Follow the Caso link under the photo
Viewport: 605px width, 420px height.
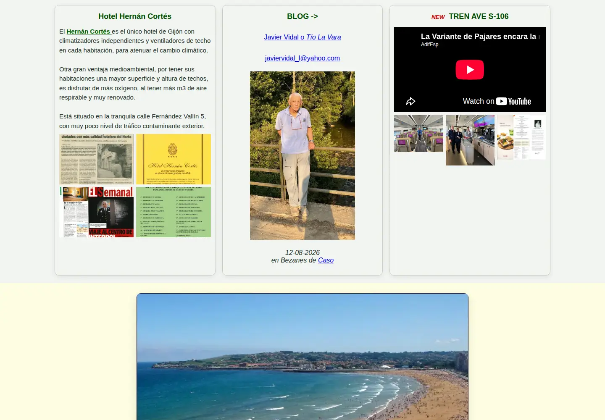(x=326, y=260)
